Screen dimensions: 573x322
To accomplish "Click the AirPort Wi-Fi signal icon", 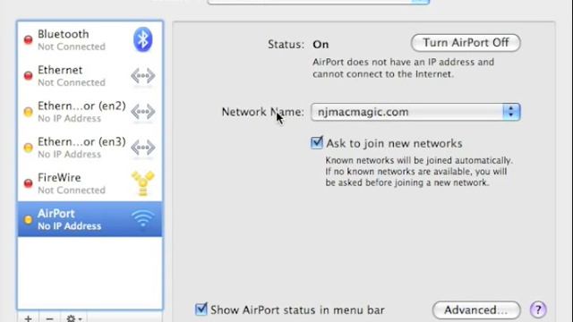I will point(143,218).
